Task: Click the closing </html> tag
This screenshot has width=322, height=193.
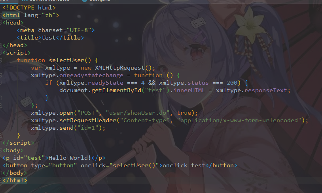Action: tap(15, 181)
